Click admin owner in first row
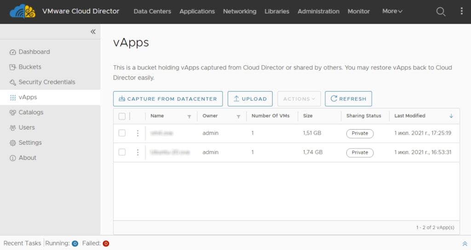The height and width of the screenshot is (250, 471). click(x=210, y=133)
